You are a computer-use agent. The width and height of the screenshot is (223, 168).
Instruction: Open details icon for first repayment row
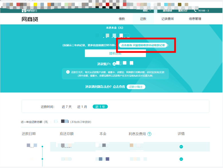181,147
